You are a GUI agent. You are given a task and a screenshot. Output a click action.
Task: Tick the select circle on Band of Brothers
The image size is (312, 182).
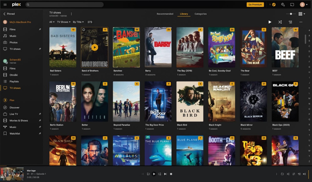[x=84, y=30]
